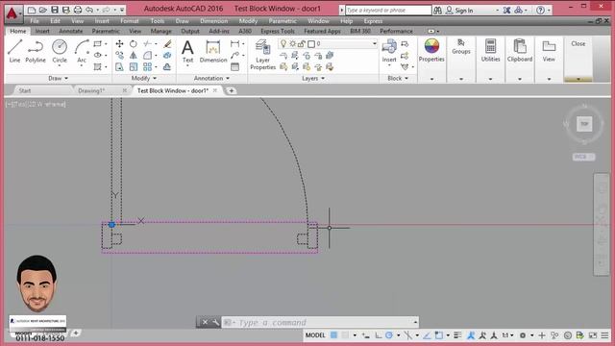Viewport: 615px width, 346px height.
Task: Expand the Modify panel dropdown
Action: 144,79
